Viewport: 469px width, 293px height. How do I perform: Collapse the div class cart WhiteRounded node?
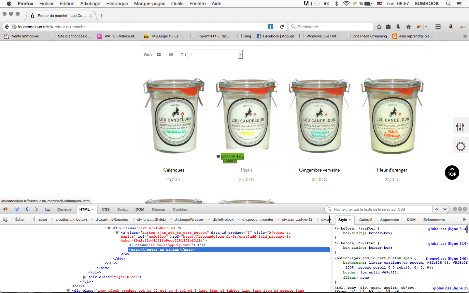coord(109,228)
